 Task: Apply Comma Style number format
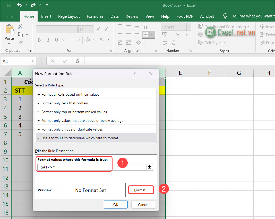(x=187, y=35)
